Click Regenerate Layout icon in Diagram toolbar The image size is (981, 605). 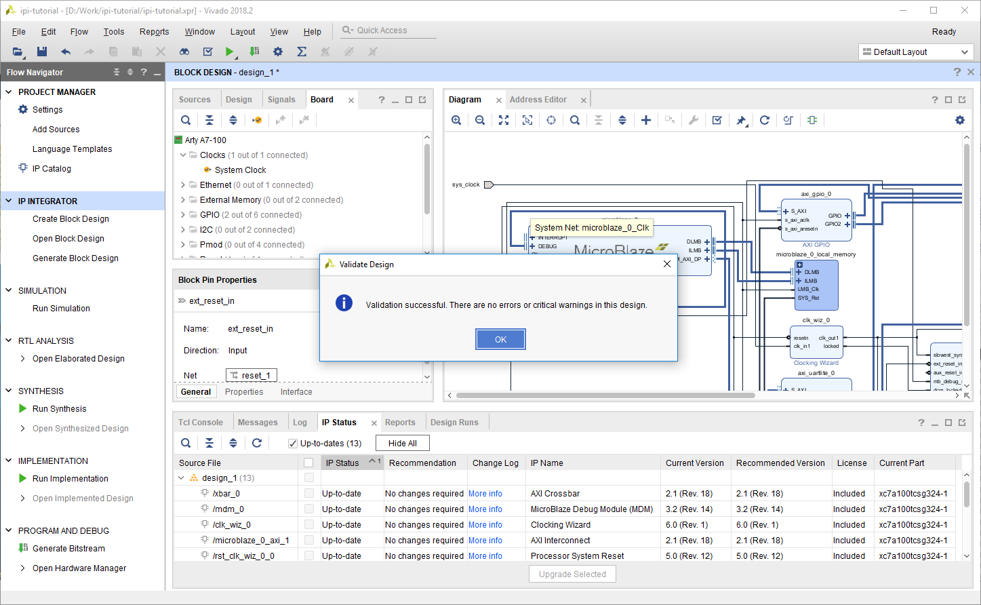click(x=765, y=120)
